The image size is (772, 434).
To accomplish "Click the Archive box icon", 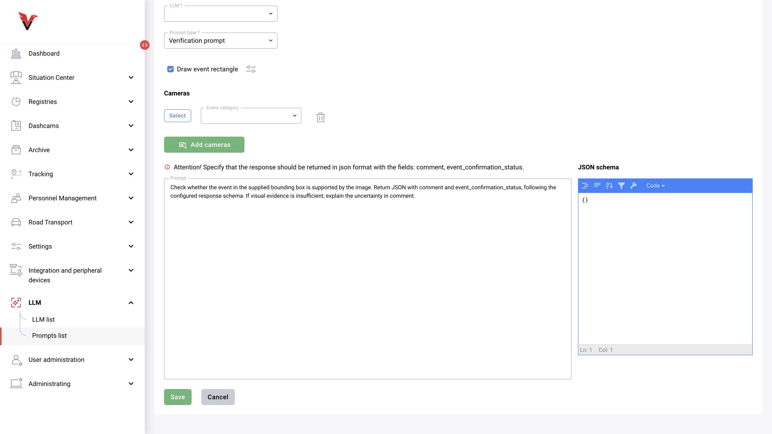I will (x=16, y=150).
